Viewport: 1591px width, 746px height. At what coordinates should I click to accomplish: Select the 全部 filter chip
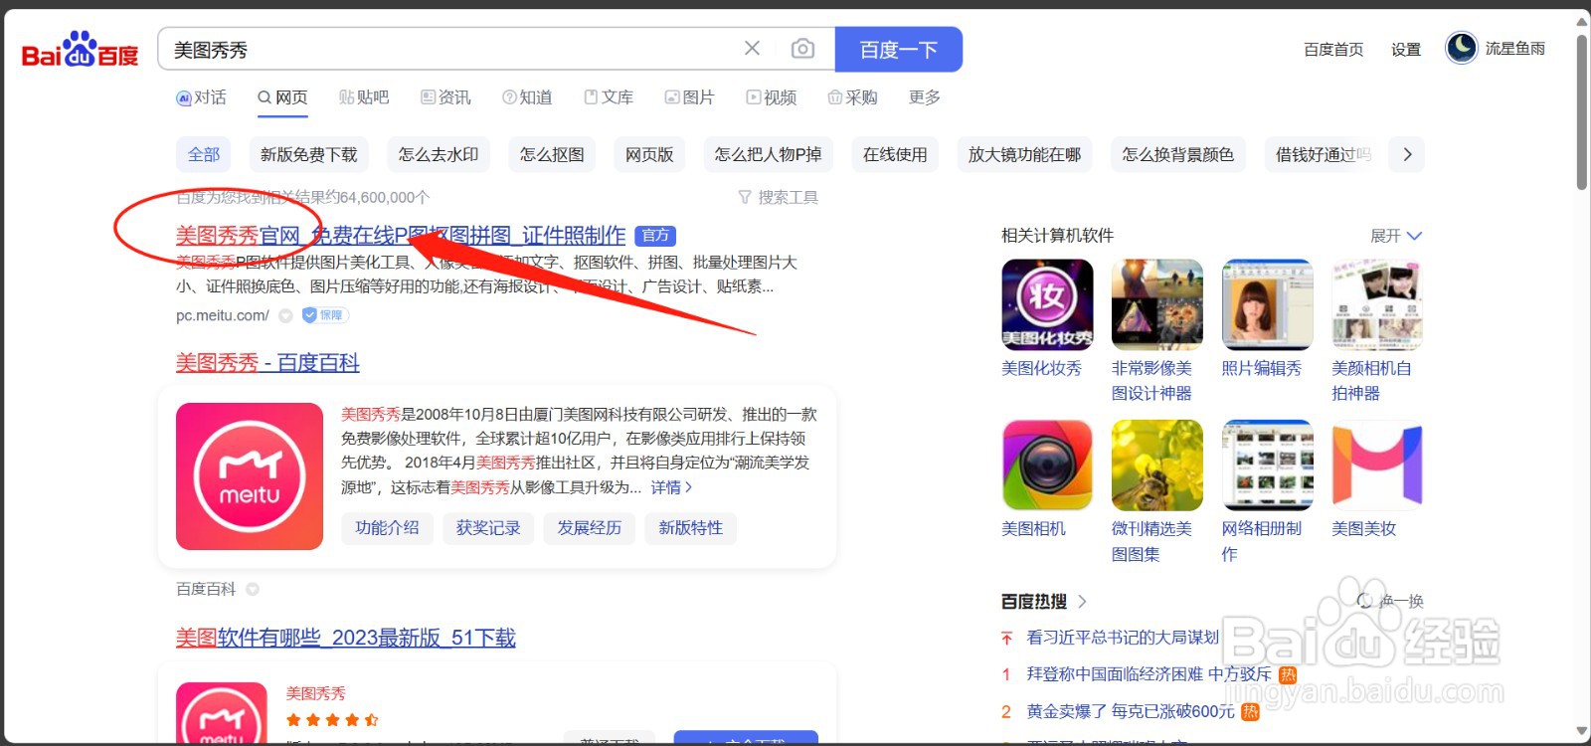click(204, 154)
